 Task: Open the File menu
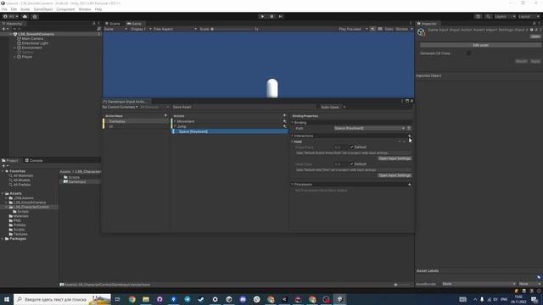tap(4, 9)
